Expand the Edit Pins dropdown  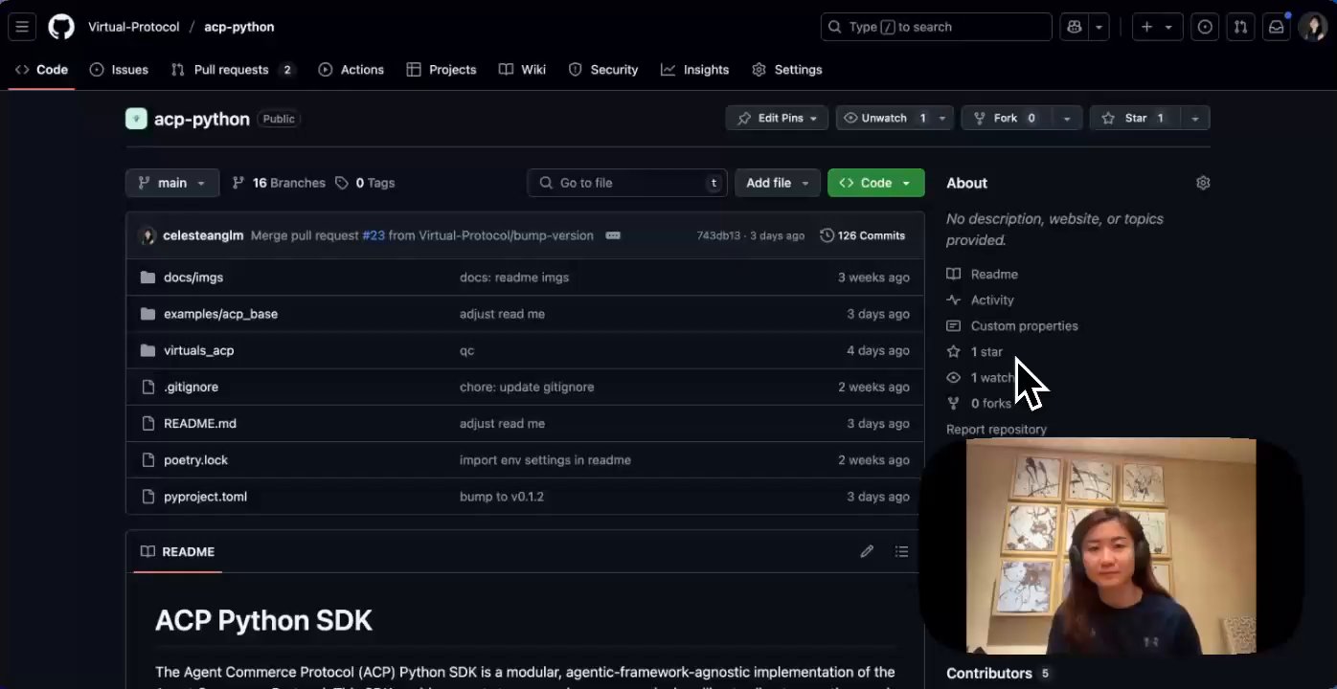(777, 118)
